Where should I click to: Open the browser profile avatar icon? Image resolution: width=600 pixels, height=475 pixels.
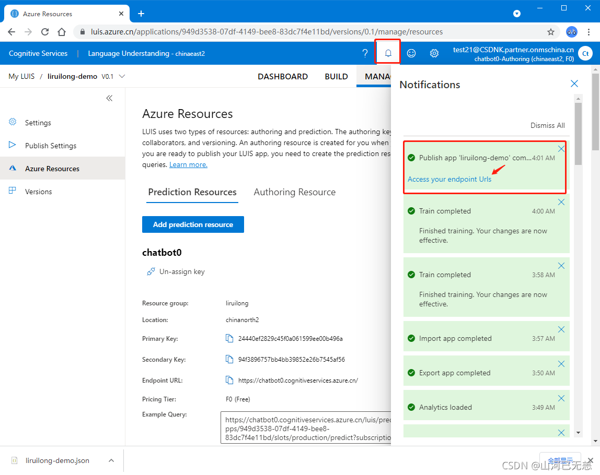[571, 32]
